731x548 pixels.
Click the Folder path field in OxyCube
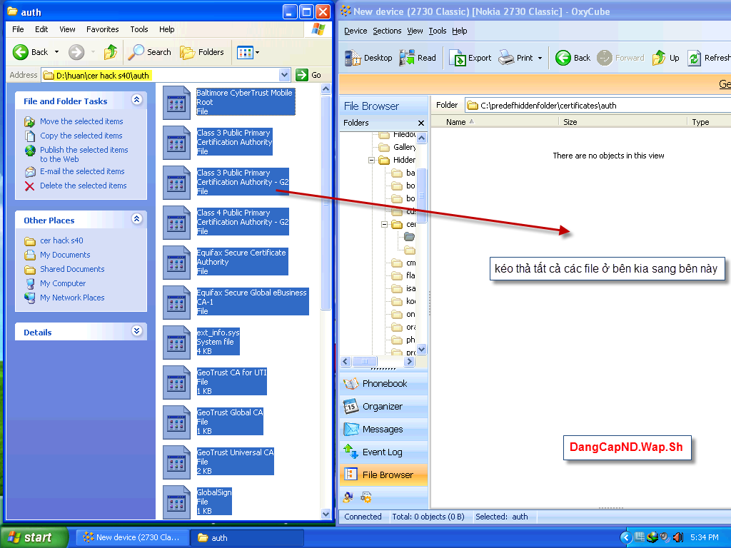point(598,106)
